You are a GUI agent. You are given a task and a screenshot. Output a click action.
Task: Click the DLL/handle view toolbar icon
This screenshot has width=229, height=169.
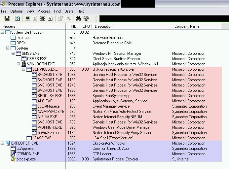coord(50,18)
